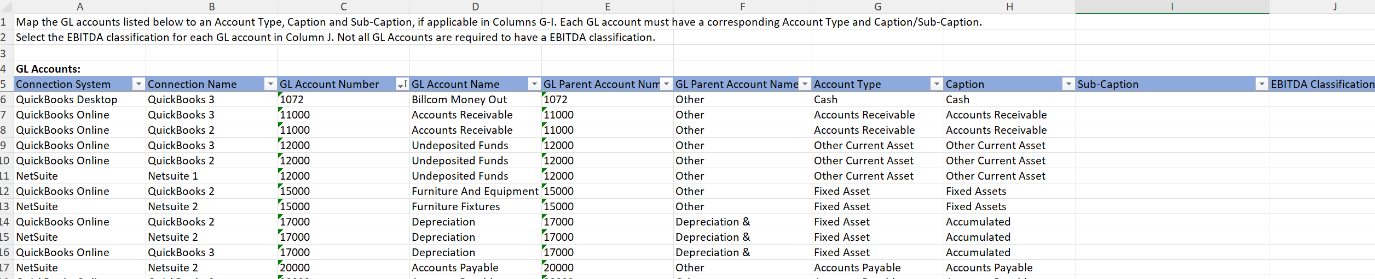Open the Connection System filter dropdown
The height and width of the screenshot is (279, 1375).
pyautogui.click(x=138, y=84)
